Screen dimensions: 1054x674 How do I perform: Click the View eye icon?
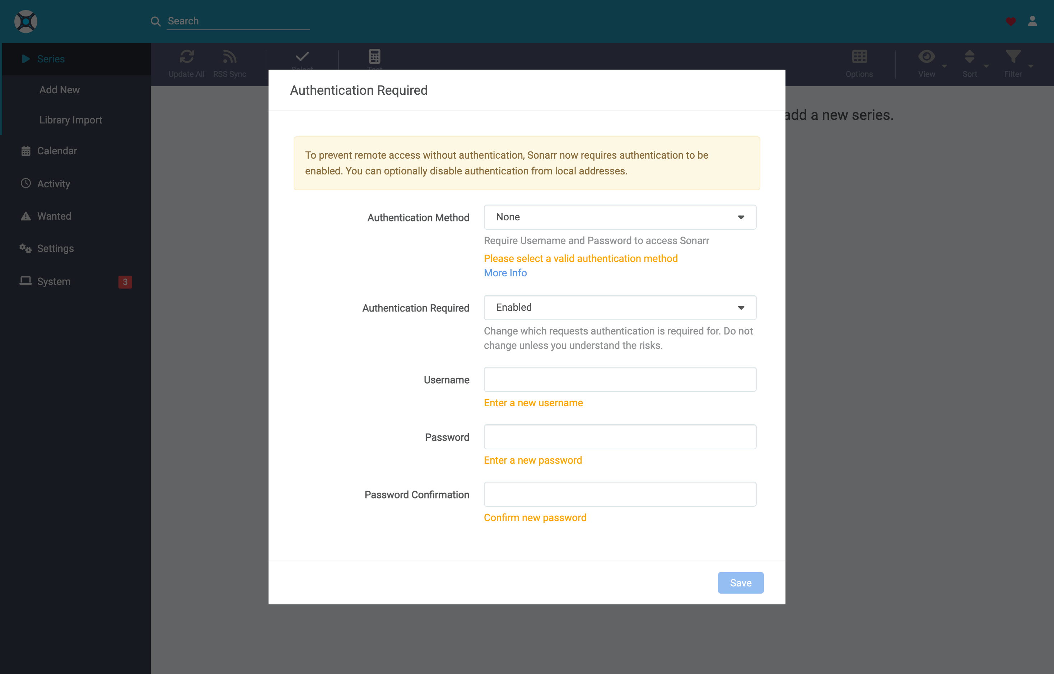(x=926, y=56)
